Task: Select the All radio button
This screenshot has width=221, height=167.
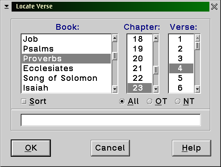Action: point(122,102)
